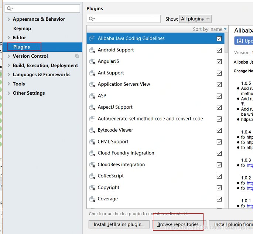Disable the CFML Support checkbox
This screenshot has height=234, width=253.
[x=219, y=142]
